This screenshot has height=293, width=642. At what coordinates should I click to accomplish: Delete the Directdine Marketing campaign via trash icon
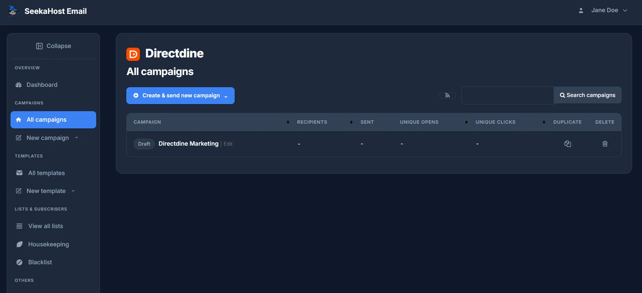pyautogui.click(x=605, y=144)
